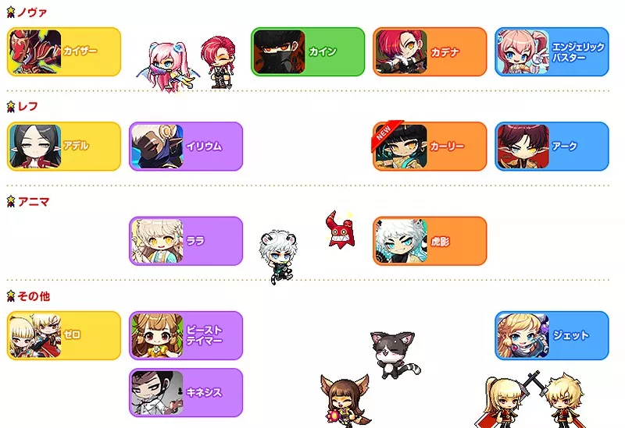
Task: Click the カテナ portrait thumbnail
Action: (x=401, y=52)
